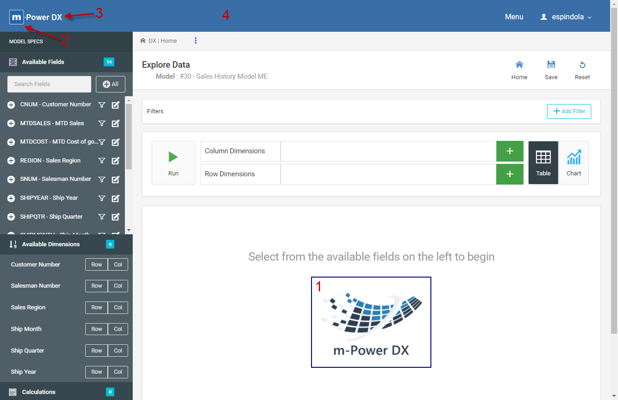Click the fields list scrollbar down arrow
This screenshot has width=618, height=400.
click(x=129, y=230)
